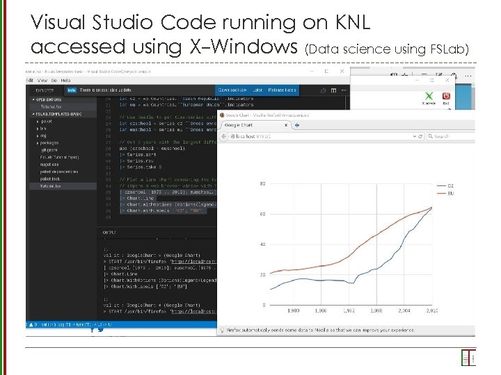This screenshot has height=375, width=501.
Task: Click the EXPLORER panel title
Action: pyautogui.click(x=45, y=90)
